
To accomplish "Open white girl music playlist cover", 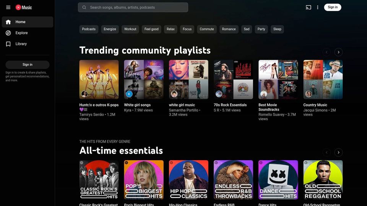I will coord(188,80).
